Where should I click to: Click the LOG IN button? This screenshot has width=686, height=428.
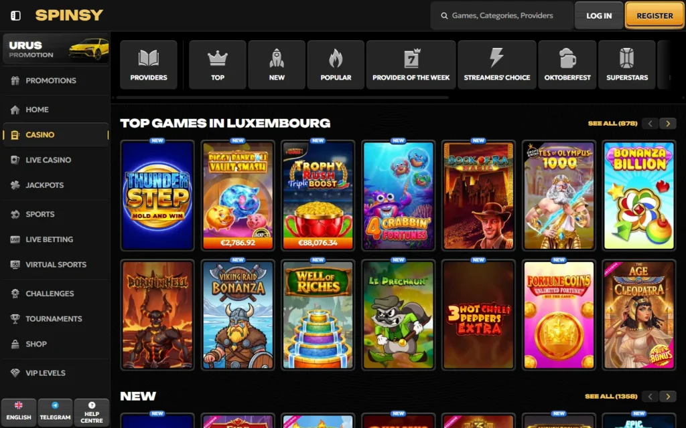click(598, 15)
